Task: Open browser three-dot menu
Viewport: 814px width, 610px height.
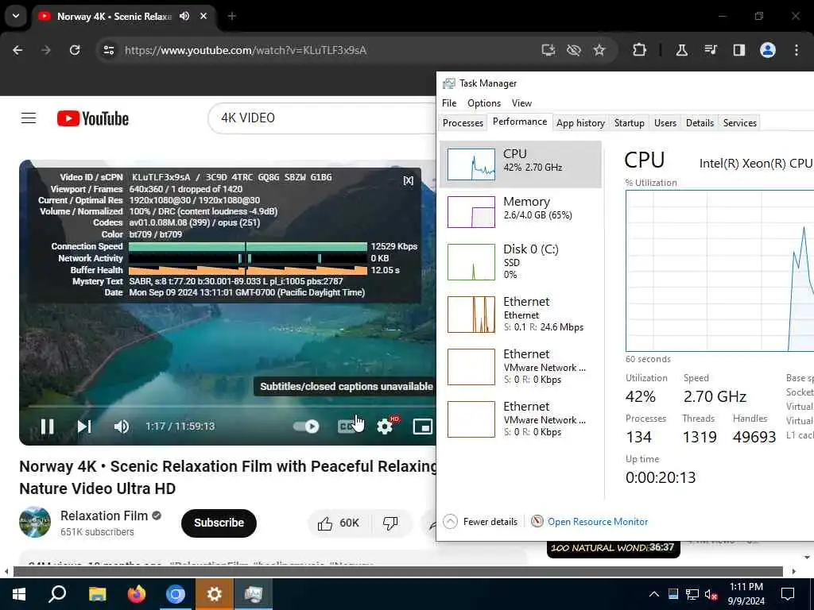Action: click(x=797, y=50)
